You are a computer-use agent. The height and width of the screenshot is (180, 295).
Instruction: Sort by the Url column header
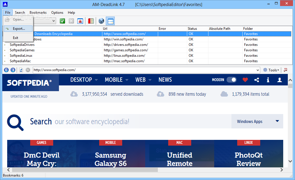[x=130, y=28]
